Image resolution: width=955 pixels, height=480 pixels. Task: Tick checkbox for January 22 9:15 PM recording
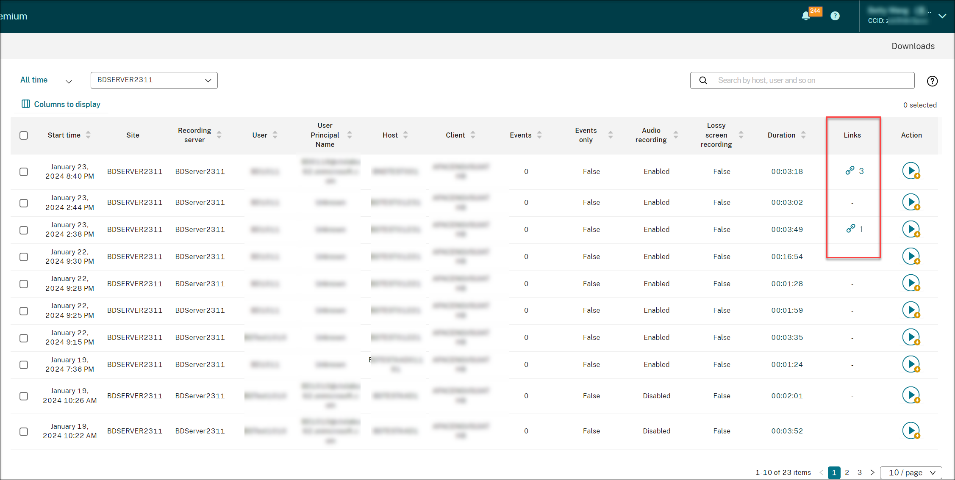click(x=24, y=338)
